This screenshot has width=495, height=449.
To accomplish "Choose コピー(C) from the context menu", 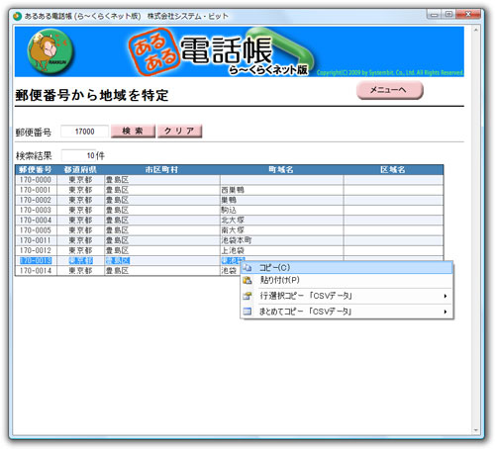I will coord(346,267).
